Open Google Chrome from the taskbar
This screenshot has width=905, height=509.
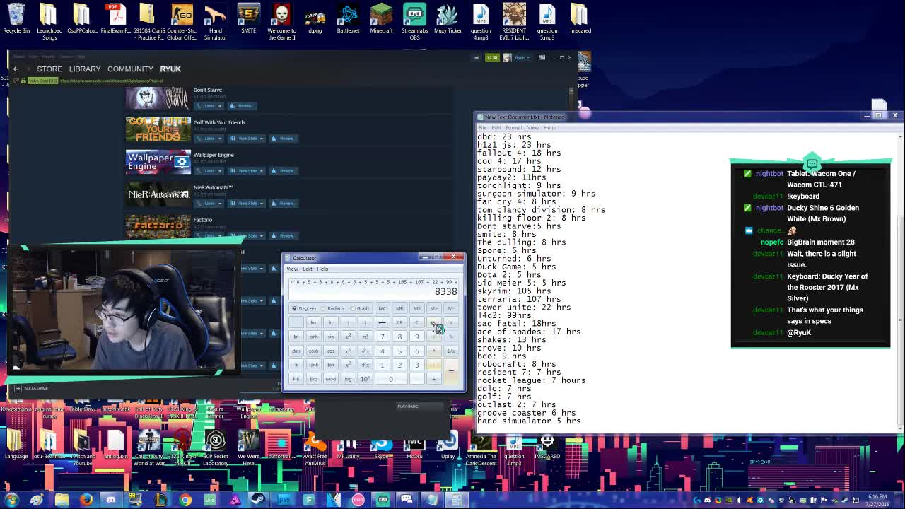(185, 500)
